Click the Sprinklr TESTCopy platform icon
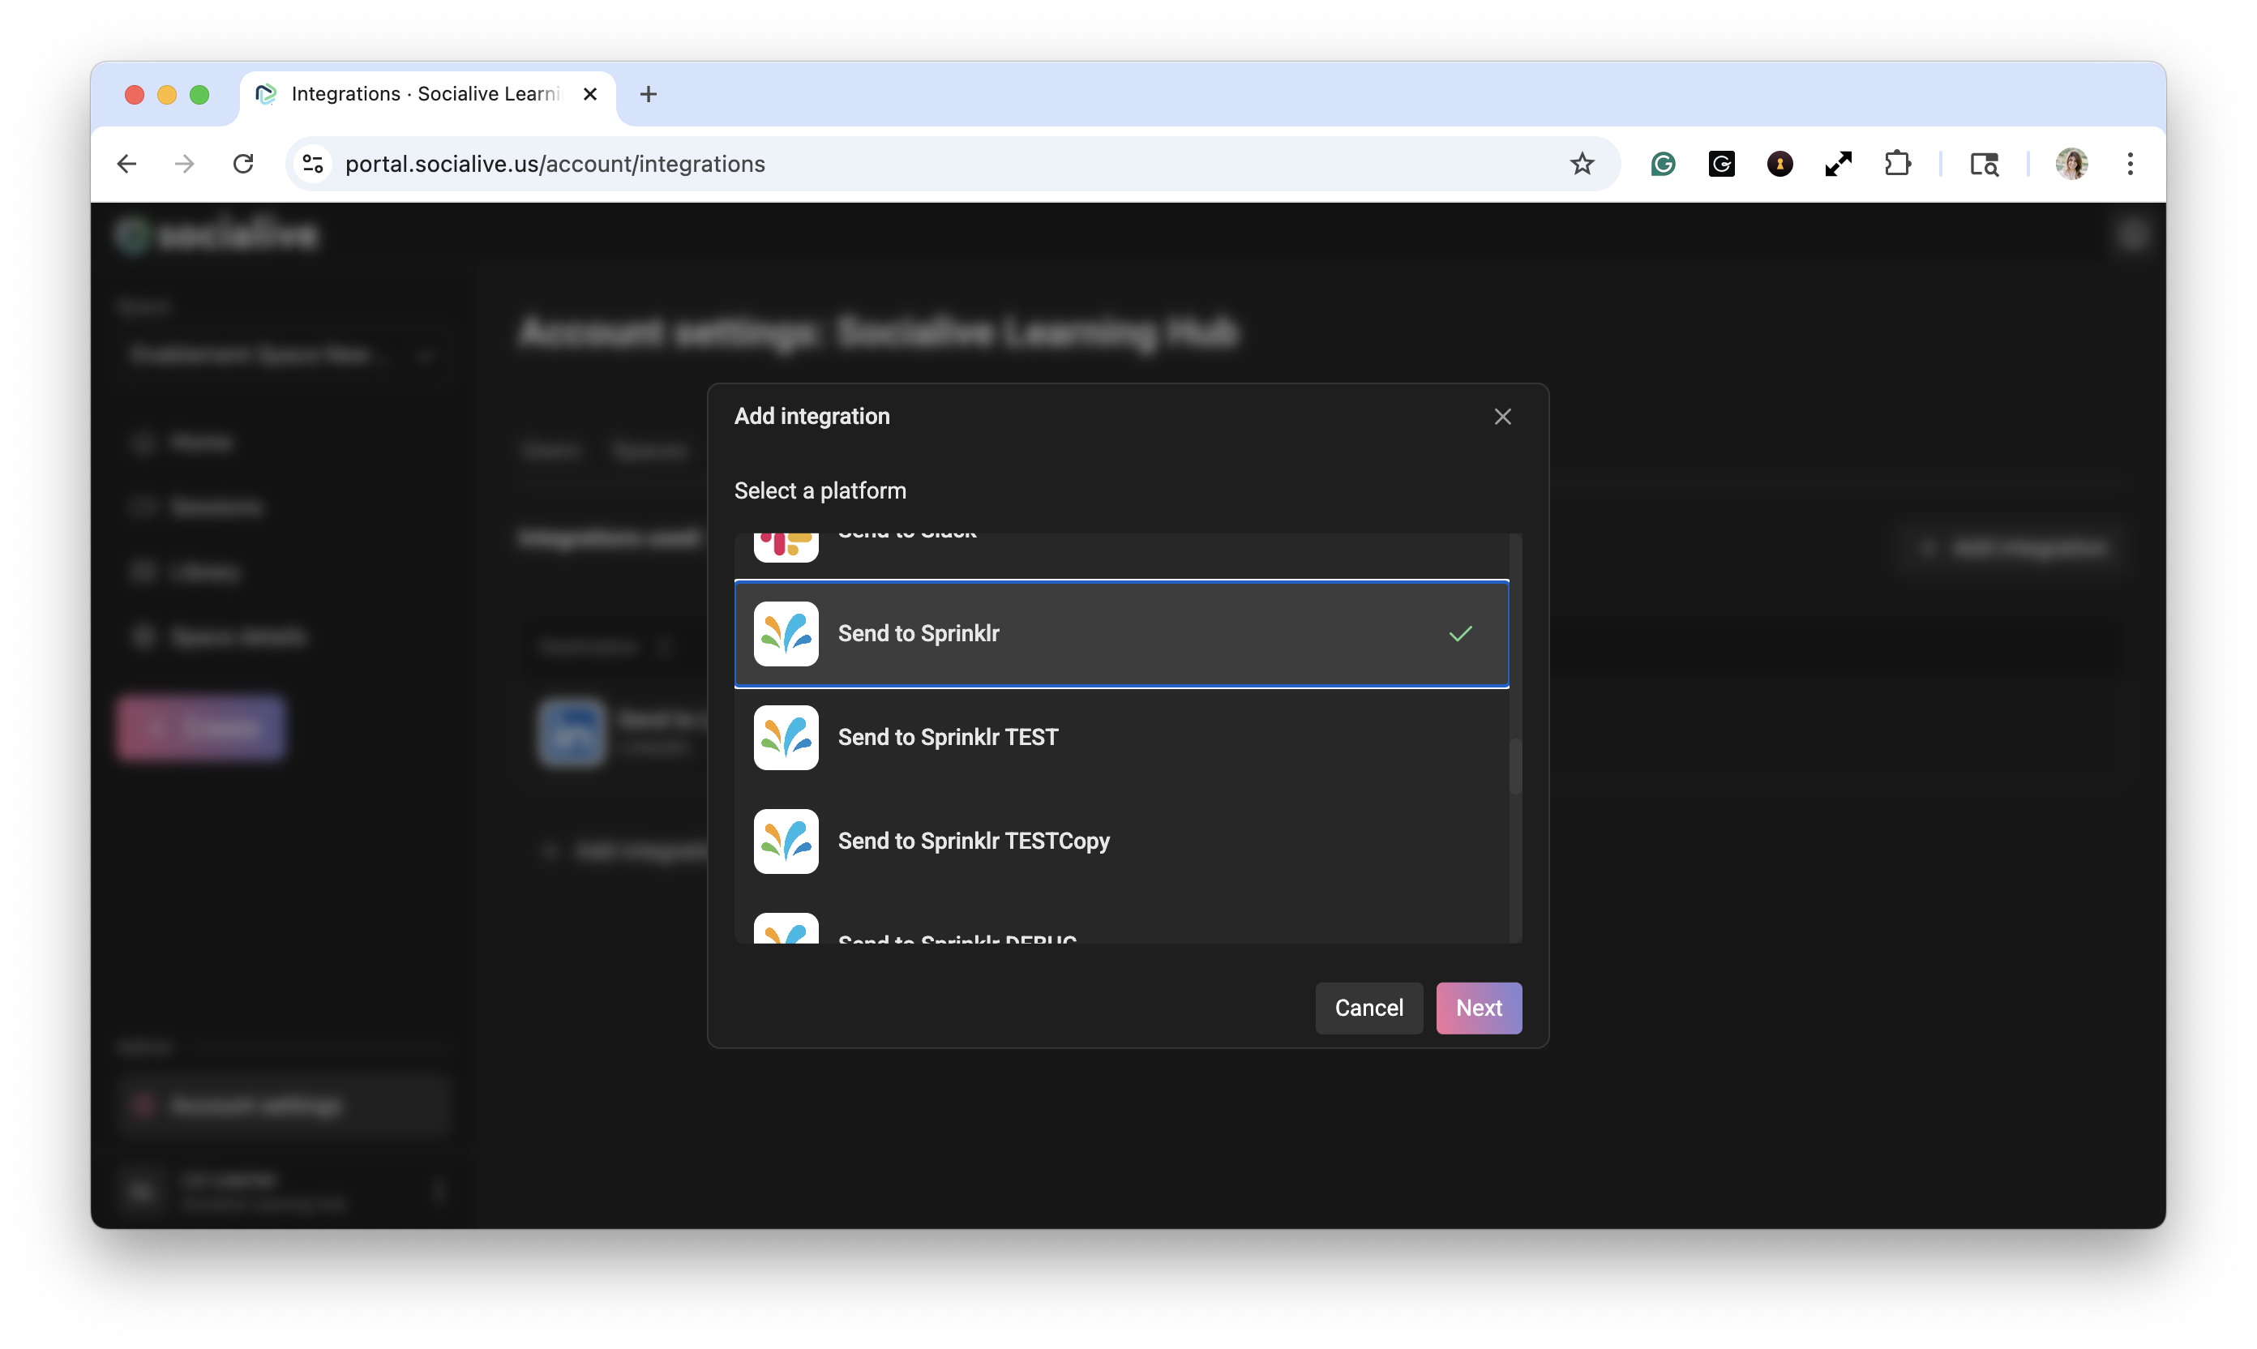 point(786,841)
